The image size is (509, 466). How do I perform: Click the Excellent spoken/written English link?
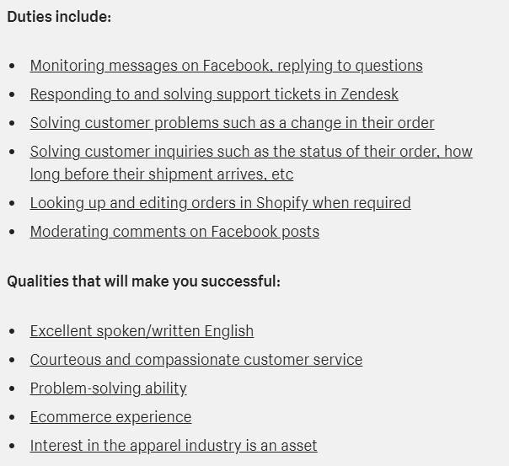click(142, 331)
